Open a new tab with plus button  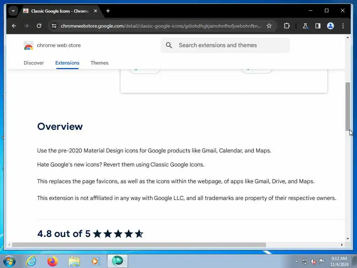click(108, 11)
